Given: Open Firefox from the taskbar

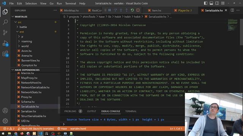Looking at the screenshot, I should click(22, 133).
